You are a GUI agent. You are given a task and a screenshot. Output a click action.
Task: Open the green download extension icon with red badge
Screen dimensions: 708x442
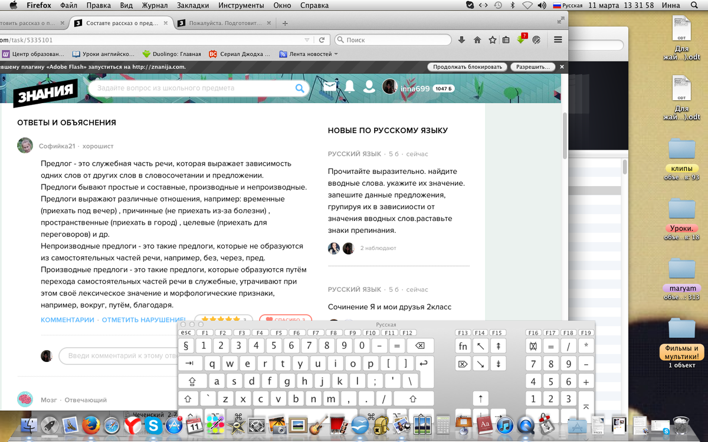(x=522, y=39)
